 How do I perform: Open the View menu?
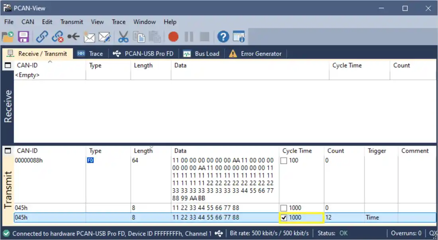97,22
